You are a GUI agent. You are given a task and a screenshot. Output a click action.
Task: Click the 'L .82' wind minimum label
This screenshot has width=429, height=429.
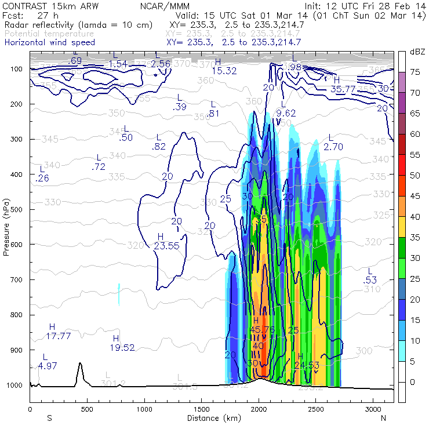[159, 141]
